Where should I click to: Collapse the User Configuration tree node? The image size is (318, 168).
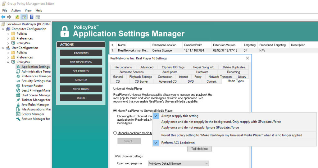(x=3, y=48)
